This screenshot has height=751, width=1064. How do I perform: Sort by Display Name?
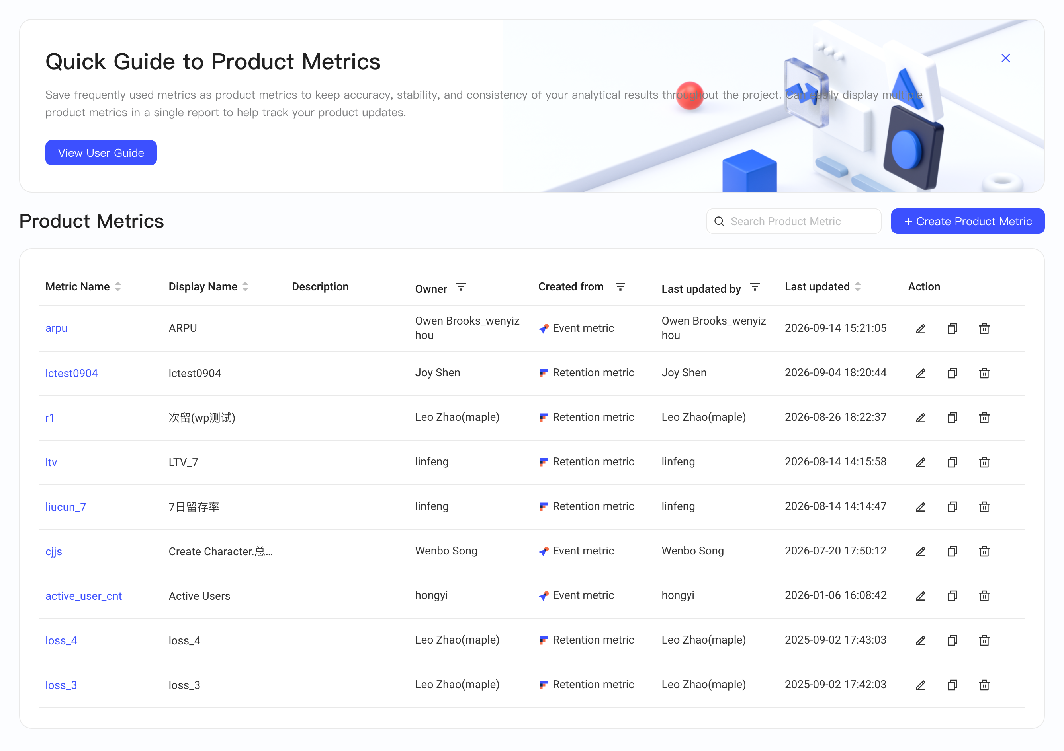coord(246,287)
